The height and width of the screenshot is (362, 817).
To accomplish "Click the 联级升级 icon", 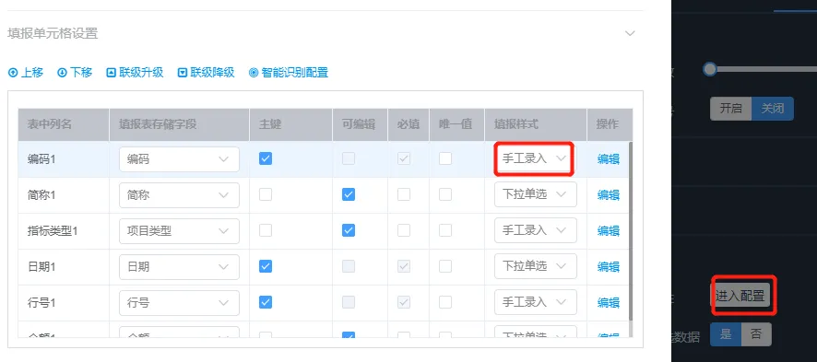I will pos(111,73).
